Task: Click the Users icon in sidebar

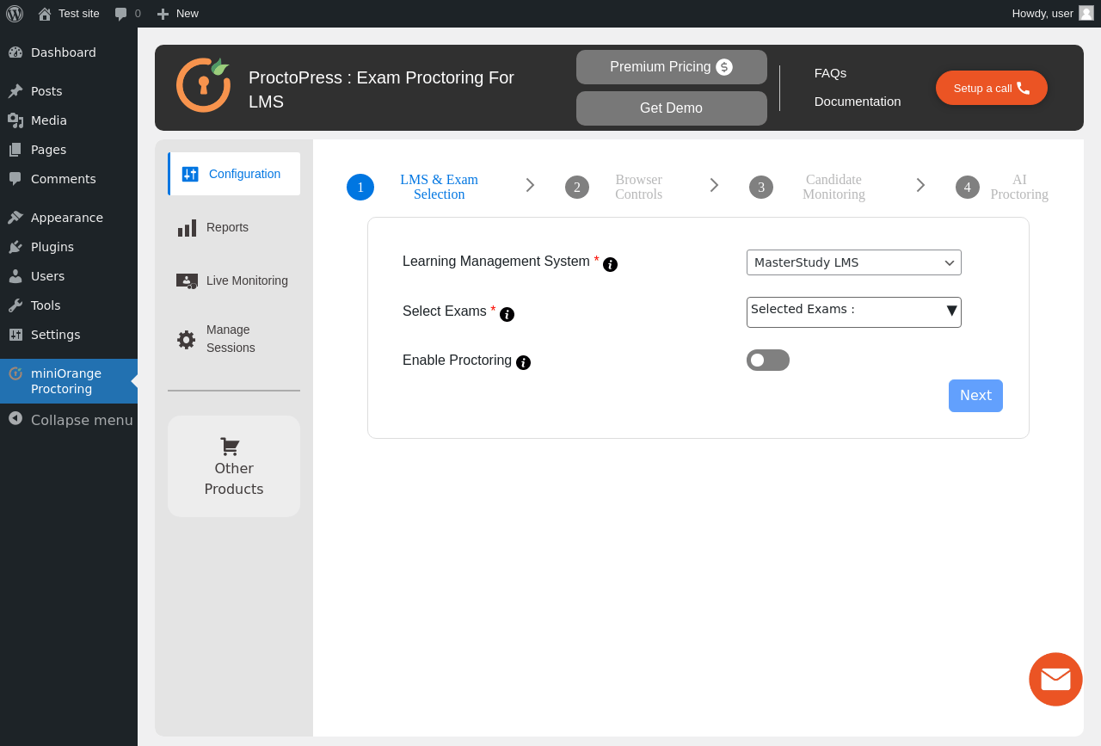Action: coord(15,276)
